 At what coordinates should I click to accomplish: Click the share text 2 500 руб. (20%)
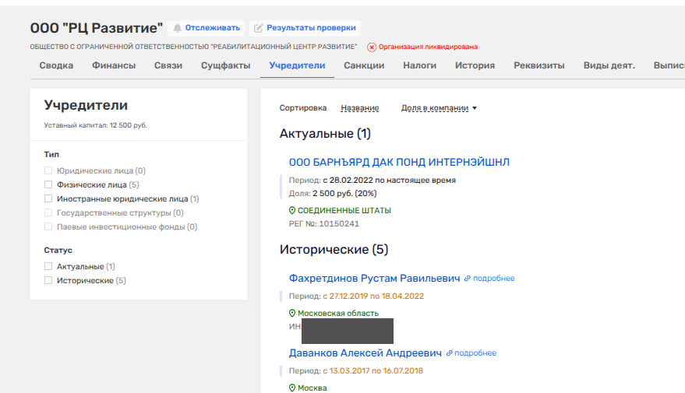tap(344, 193)
